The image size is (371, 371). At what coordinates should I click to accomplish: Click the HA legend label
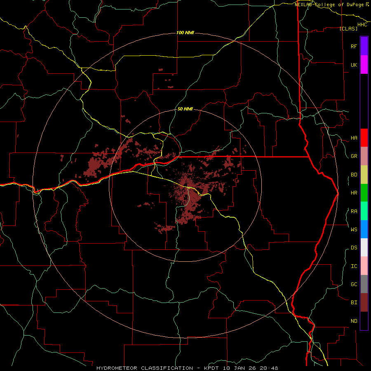[x=354, y=138]
